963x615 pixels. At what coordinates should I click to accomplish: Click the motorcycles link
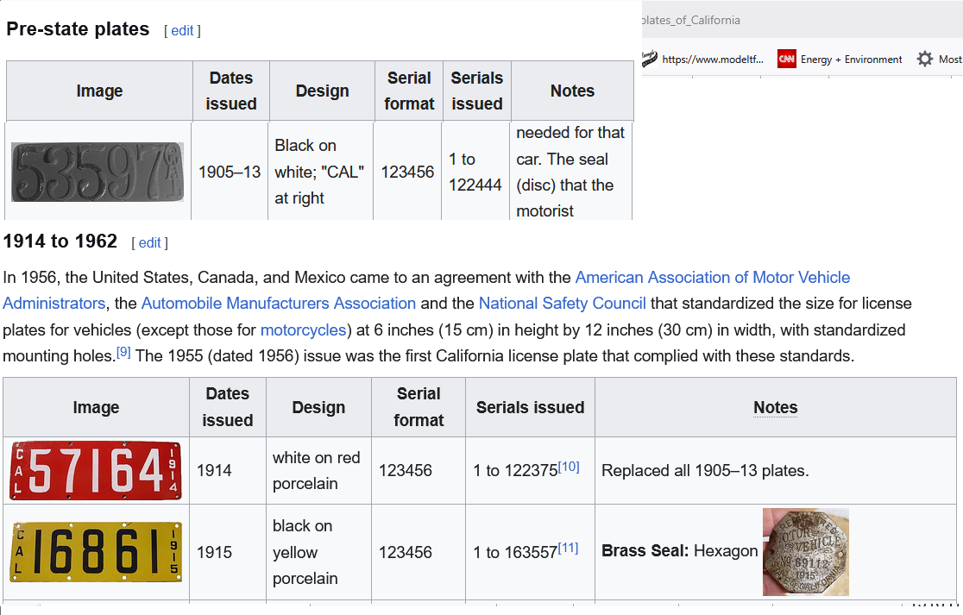coord(303,330)
